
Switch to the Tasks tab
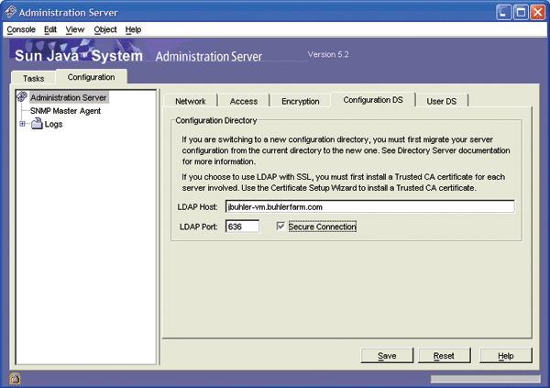(33, 78)
